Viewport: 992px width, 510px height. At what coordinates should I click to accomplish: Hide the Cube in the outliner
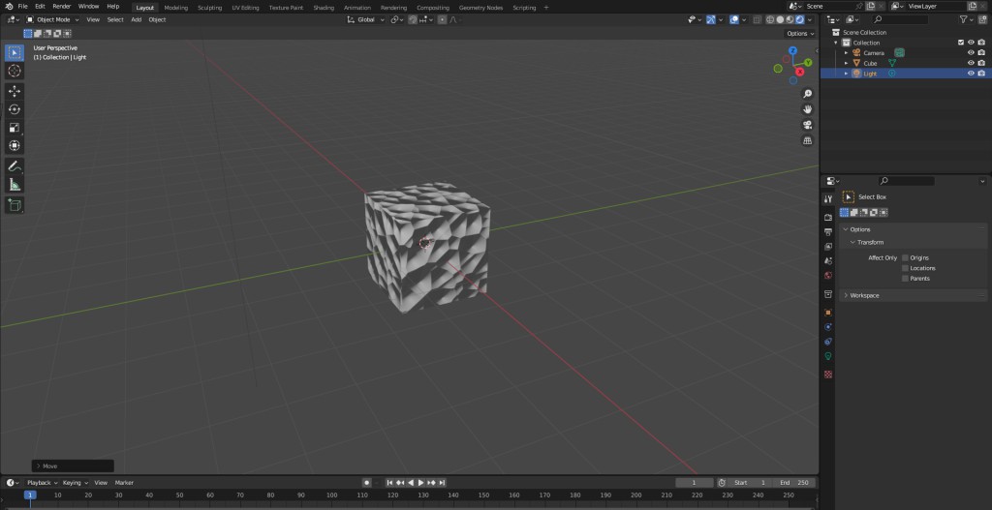coord(970,63)
